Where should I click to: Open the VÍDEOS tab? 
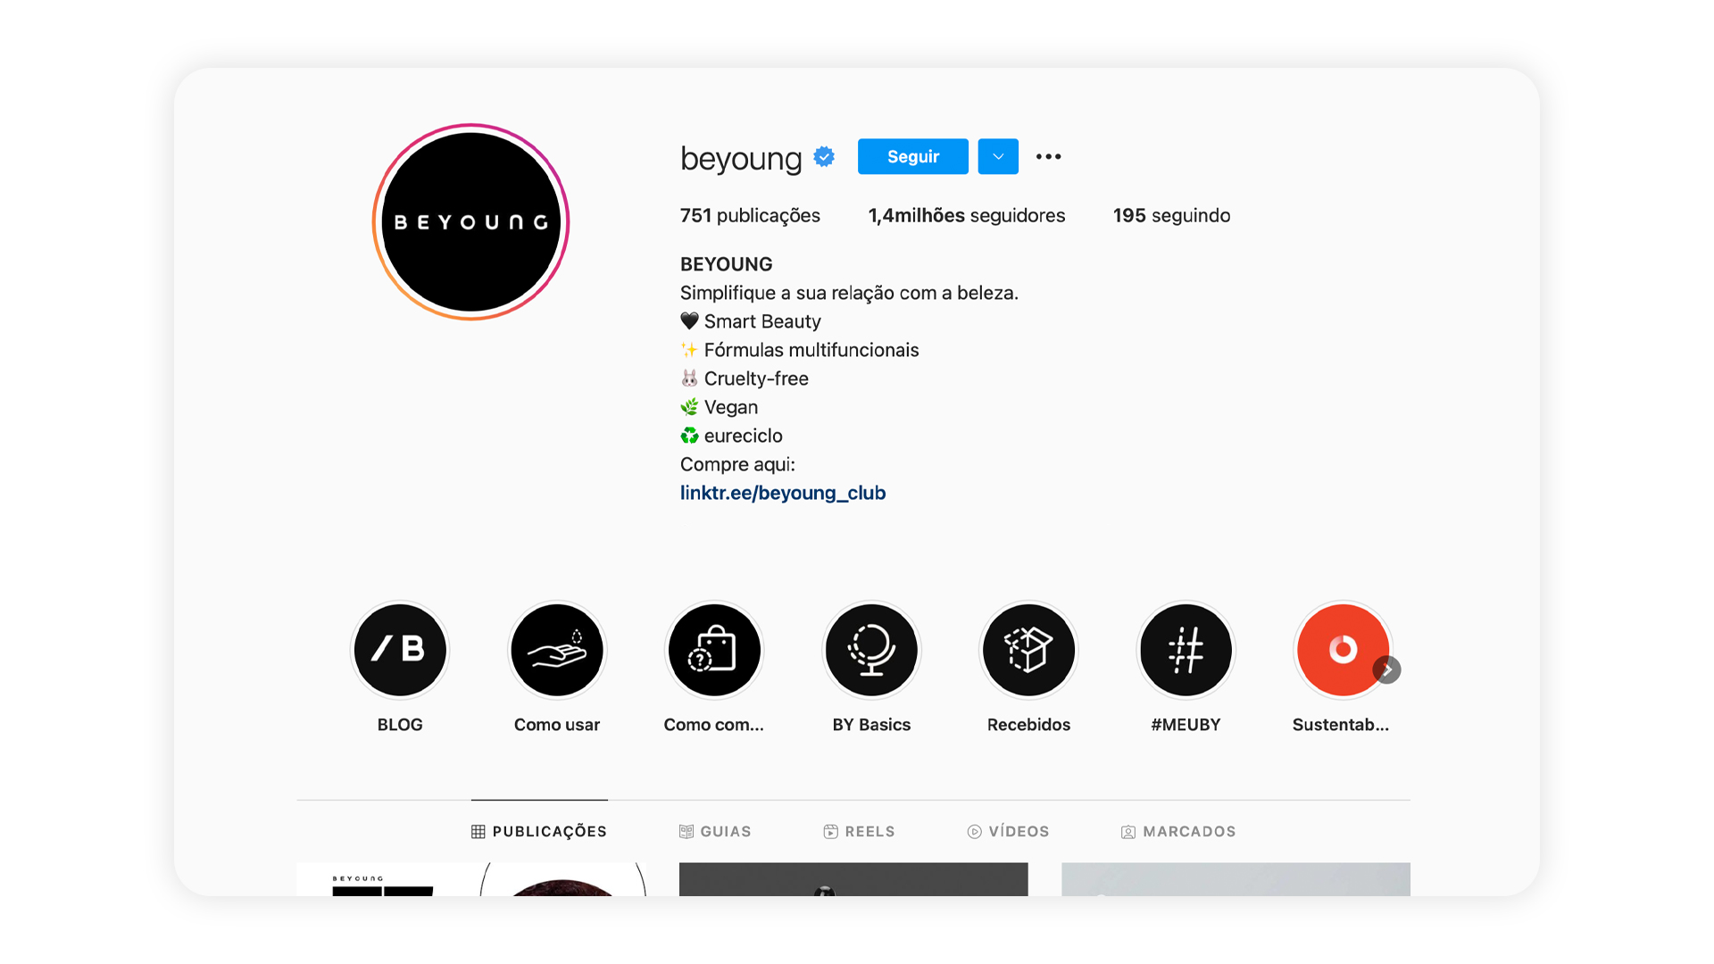1009,831
